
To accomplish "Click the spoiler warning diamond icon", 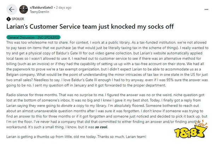I will click(x=8, y=19).
